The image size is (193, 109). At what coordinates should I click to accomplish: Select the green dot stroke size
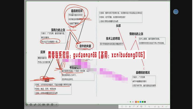[130, 102]
